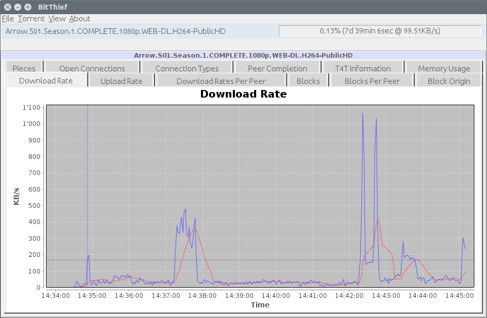
Task: Click the torrent download progress bar
Action: tap(380, 31)
